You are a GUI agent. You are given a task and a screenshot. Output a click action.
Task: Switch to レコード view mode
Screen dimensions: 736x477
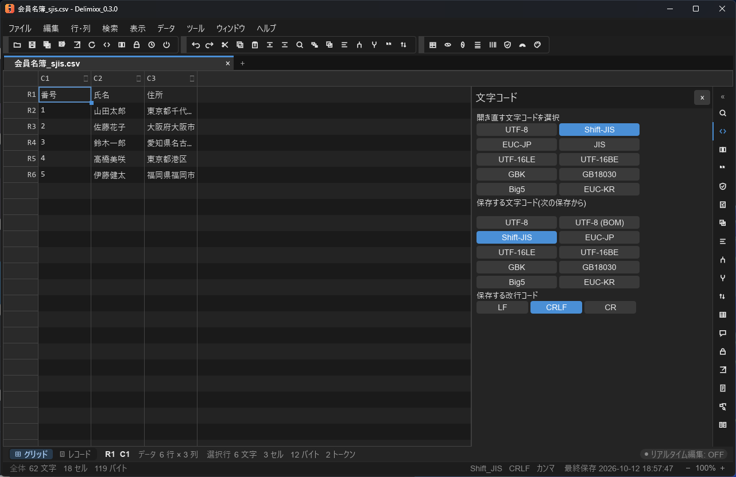(75, 454)
